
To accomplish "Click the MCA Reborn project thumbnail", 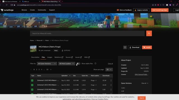I will pos(33,49).
